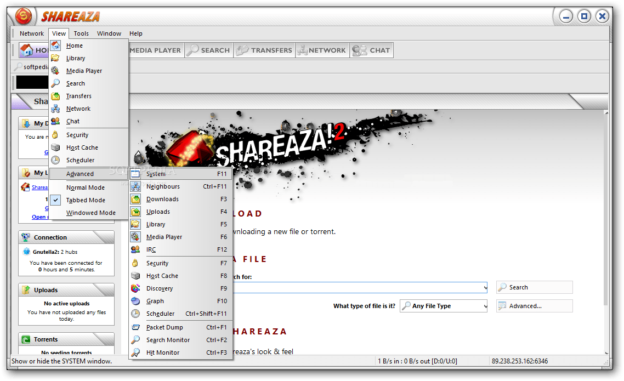Viewport: 624px width, 381px height.
Task: Click the Discovery icon in Advanced submenu
Action: coord(135,288)
